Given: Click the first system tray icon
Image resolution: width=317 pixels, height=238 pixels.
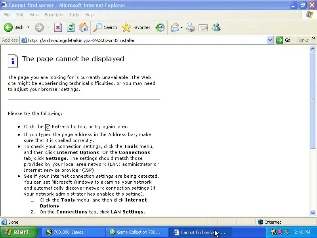Looking at the screenshot, I should (x=273, y=232).
